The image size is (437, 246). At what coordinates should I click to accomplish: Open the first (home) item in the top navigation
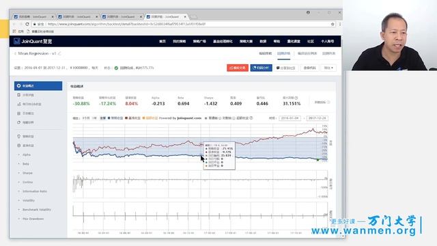pyautogui.click(x=163, y=41)
